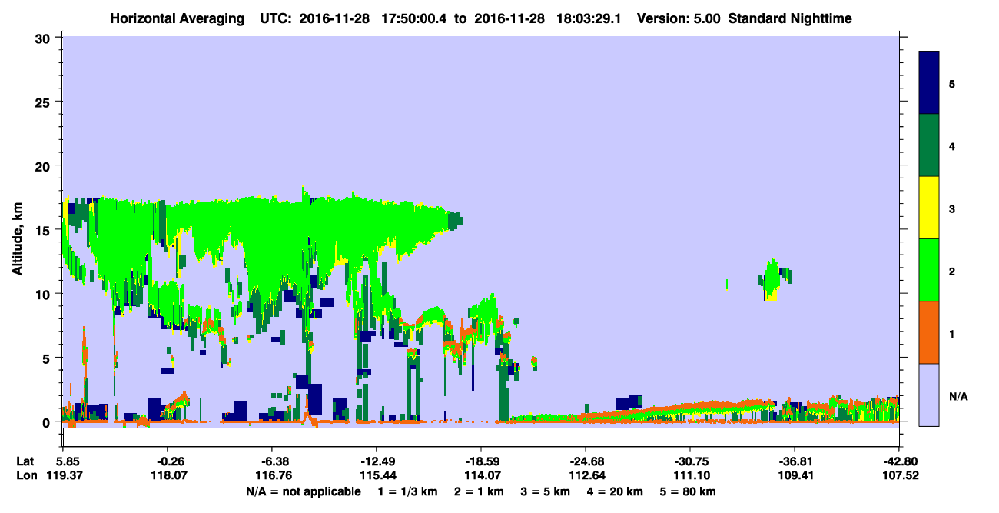Click the longitude value '119.37'
Image resolution: width=999 pixels, height=513 pixels.
[x=65, y=475]
